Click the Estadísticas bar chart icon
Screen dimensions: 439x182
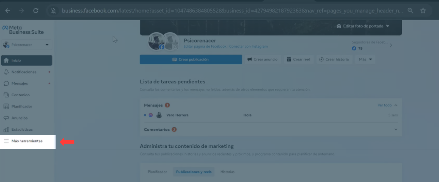[6, 130]
